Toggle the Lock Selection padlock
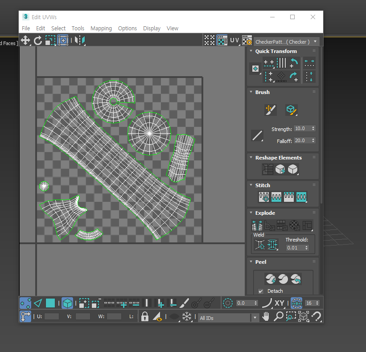The image size is (366, 352). click(144, 317)
